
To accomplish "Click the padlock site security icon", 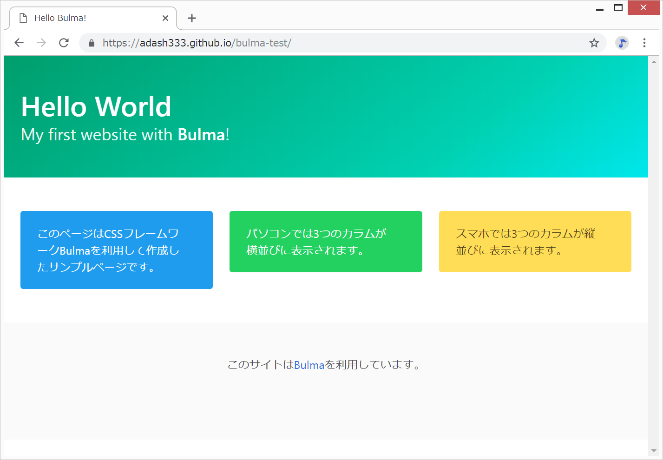I will [92, 43].
